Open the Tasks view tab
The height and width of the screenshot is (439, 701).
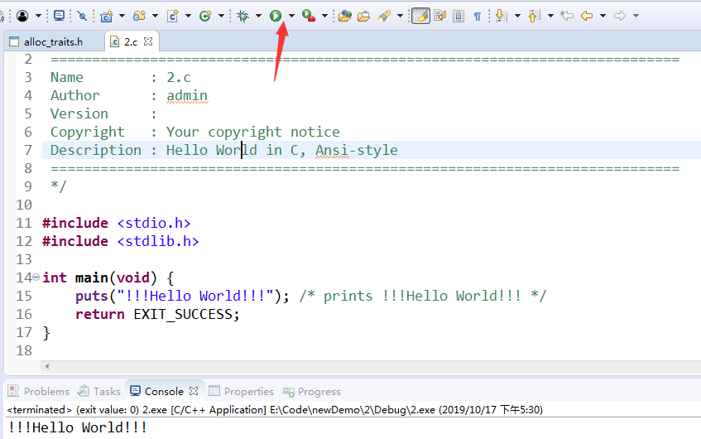tap(99, 392)
